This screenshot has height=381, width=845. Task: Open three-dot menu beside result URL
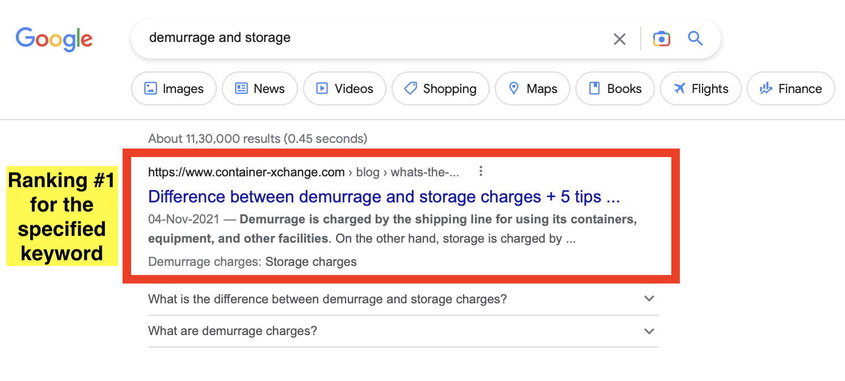point(481,171)
